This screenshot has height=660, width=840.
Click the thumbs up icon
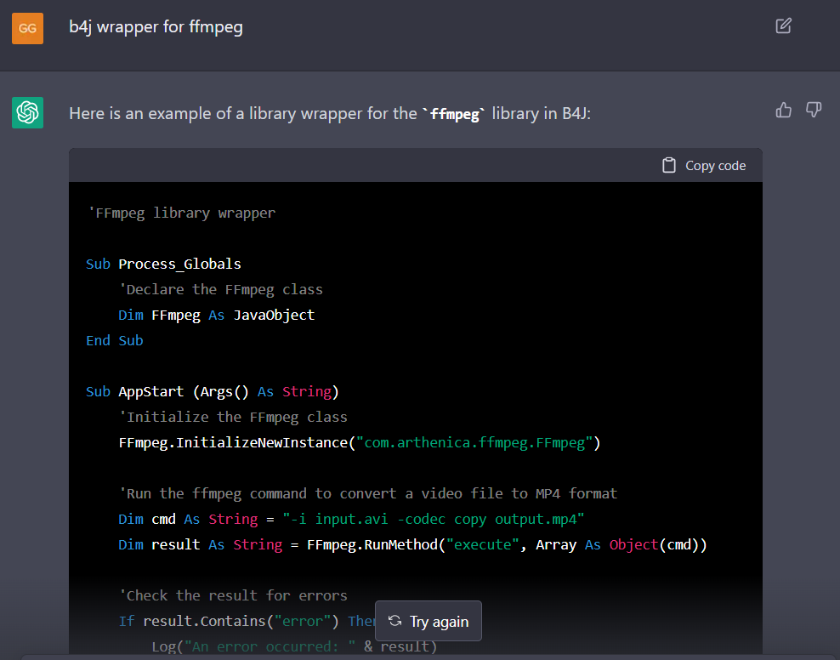point(783,110)
